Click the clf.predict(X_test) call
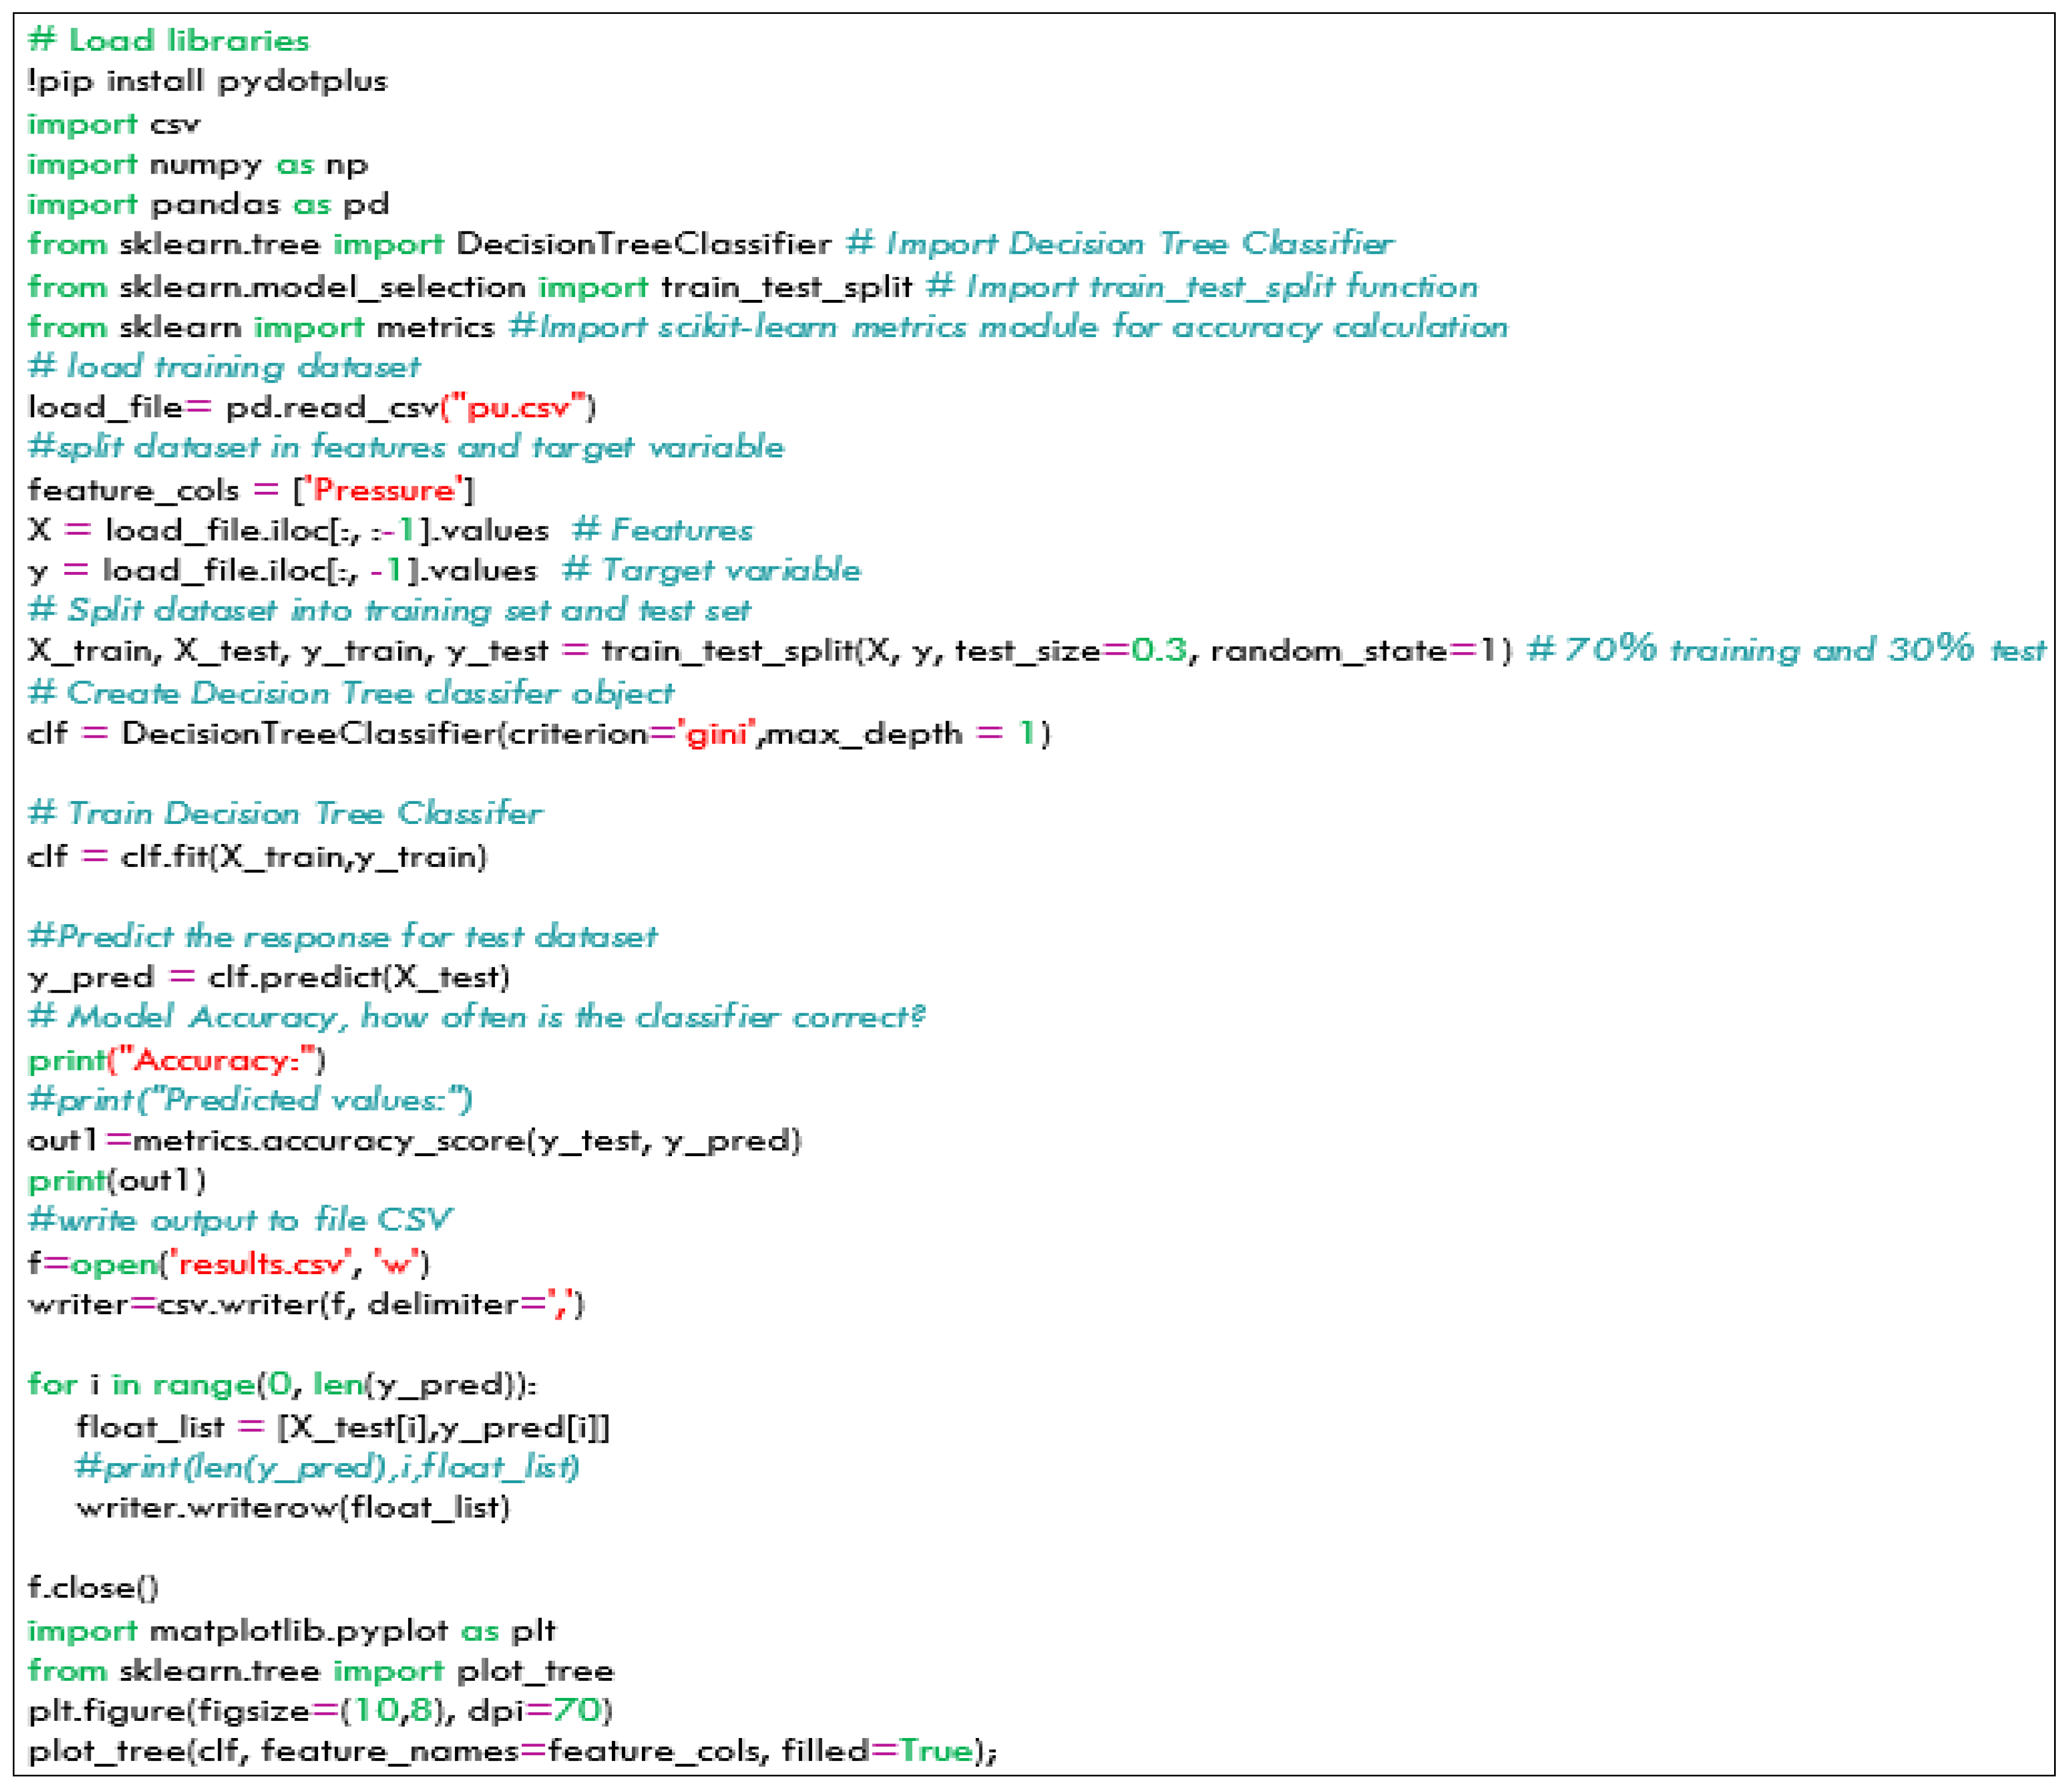 pyautogui.click(x=359, y=977)
